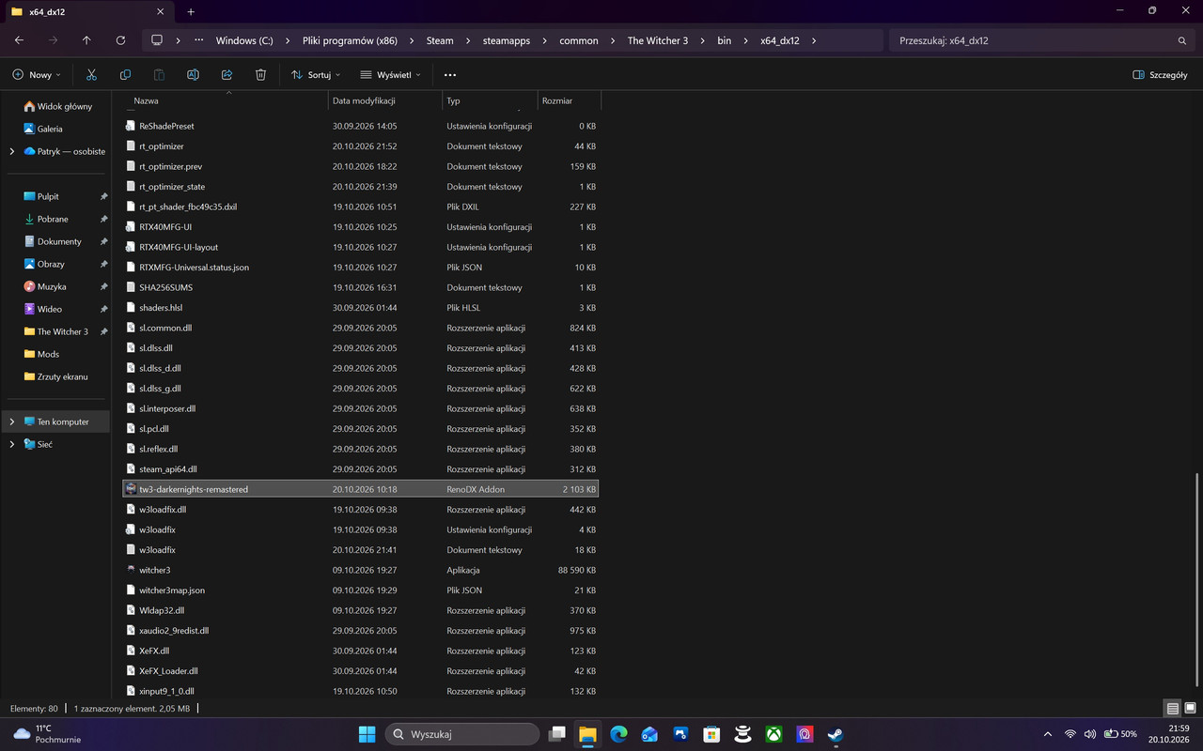Viewport: 1203px width, 751px height.
Task: Open the more options ellipsis menu
Action: coord(449,74)
